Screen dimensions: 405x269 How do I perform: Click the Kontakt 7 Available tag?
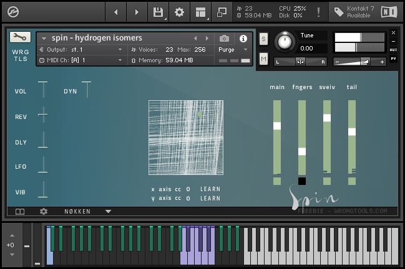(x=353, y=12)
